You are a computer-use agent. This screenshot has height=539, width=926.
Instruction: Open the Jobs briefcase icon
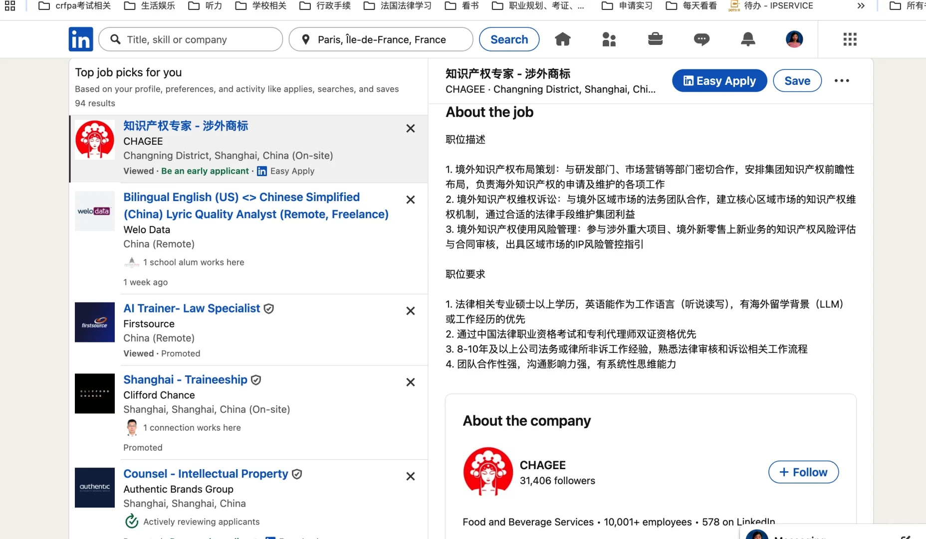click(655, 39)
